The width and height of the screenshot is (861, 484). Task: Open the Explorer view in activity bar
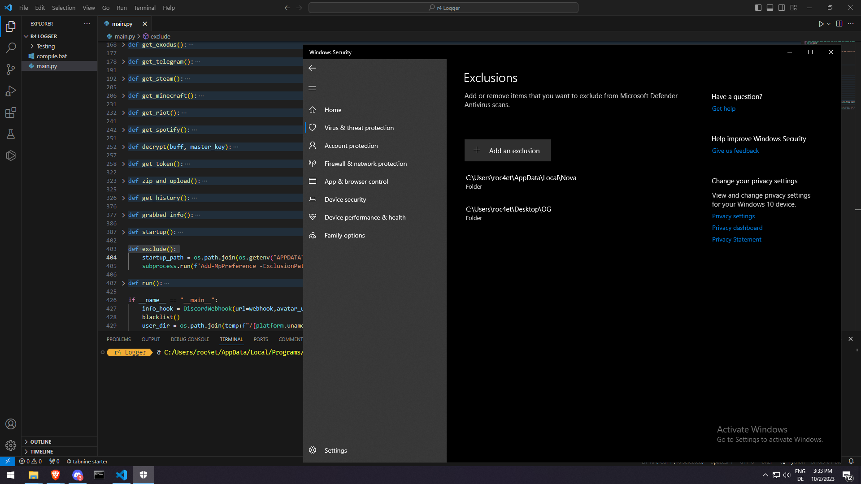point(11,26)
